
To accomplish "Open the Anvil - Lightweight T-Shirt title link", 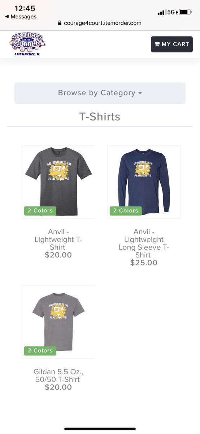I will pos(58,239).
